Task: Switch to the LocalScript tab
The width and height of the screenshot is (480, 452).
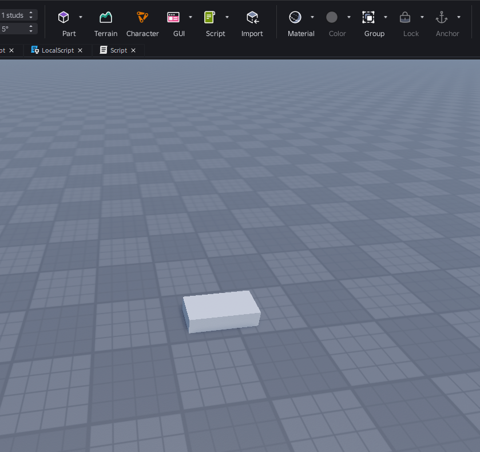Action: tap(57, 50)
